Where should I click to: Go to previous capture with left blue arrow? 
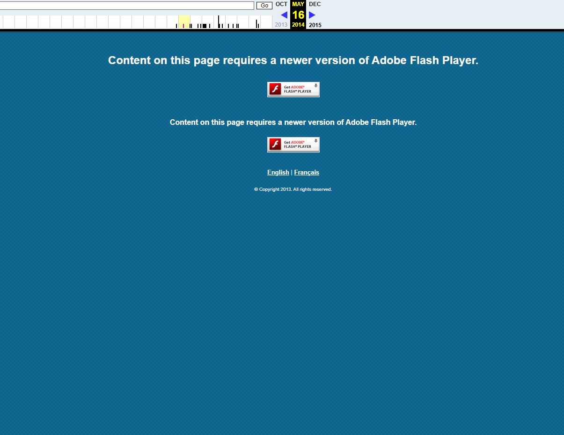(284, 15)
